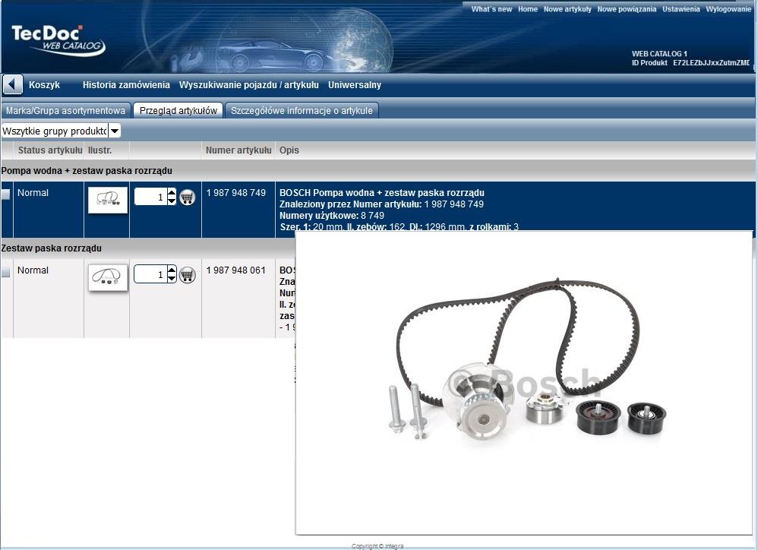This screenshot has width=758, height=550.
Task: Select article number 1 987 948 061
Action: (x=236, y=270)
